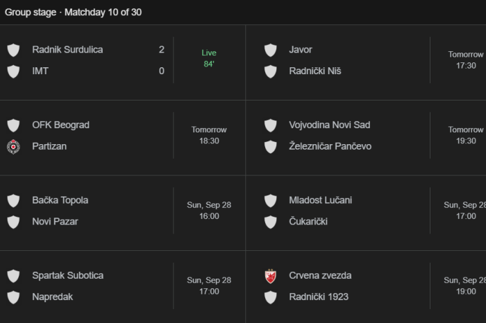Viewport: 486px width, 323px height.
Task: Click the Novi Pazar shield icon
Action: [13, 222]
